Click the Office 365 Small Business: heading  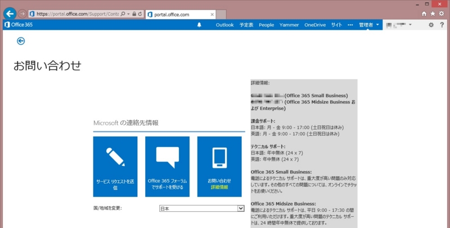click(x=281, y=172)
